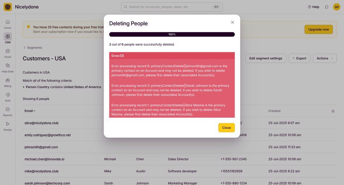
Task: Click the Help link
Action: 313,7
